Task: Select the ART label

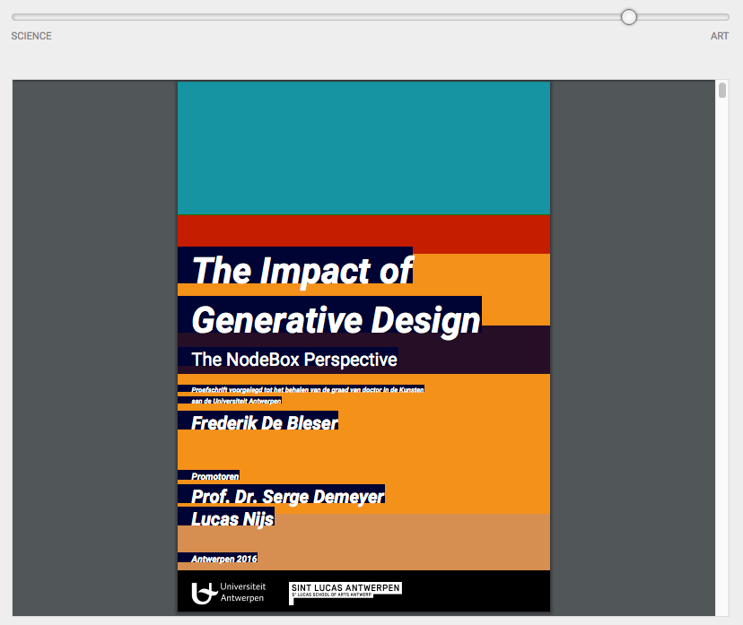Action: (719, 36)
